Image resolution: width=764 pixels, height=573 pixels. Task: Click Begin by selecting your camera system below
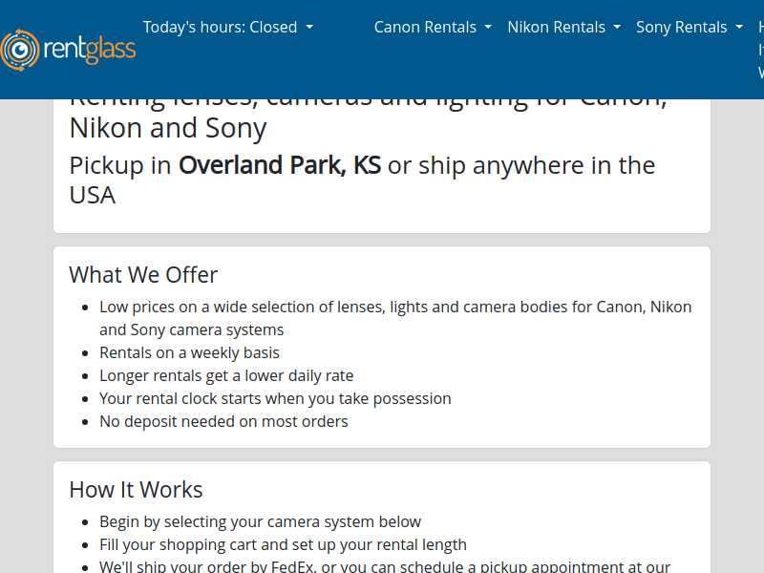coord(260,521)
